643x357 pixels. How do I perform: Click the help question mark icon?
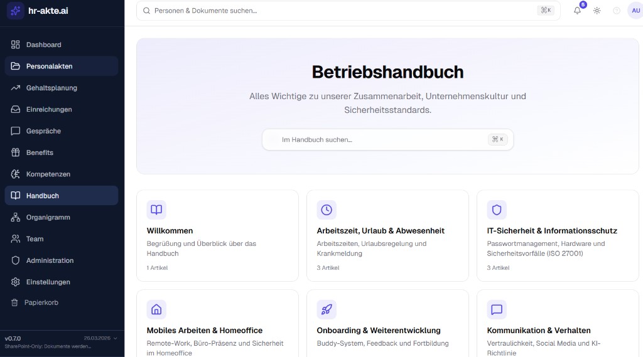pyautogui.click(x=617, y=11)
